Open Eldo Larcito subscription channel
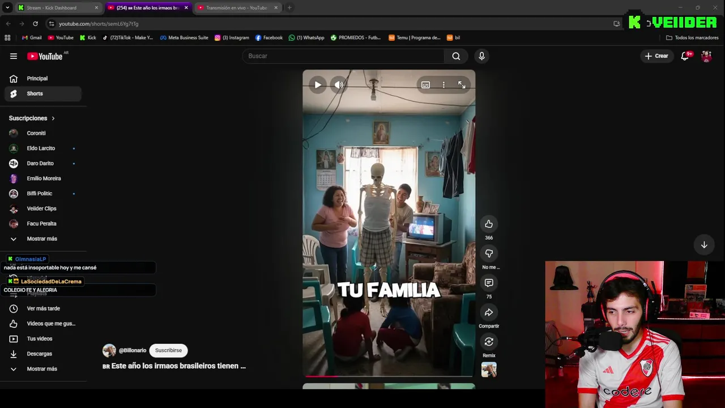This screenshot has height=408, width=725. (x=43, y=148)
